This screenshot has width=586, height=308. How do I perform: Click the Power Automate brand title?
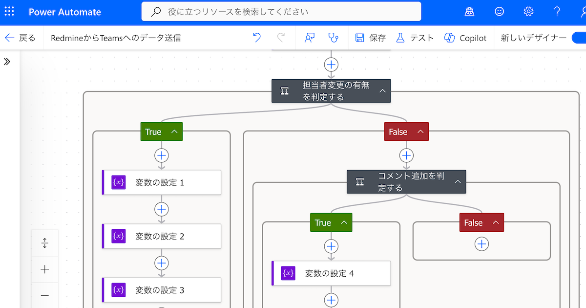tap(65, 12)
